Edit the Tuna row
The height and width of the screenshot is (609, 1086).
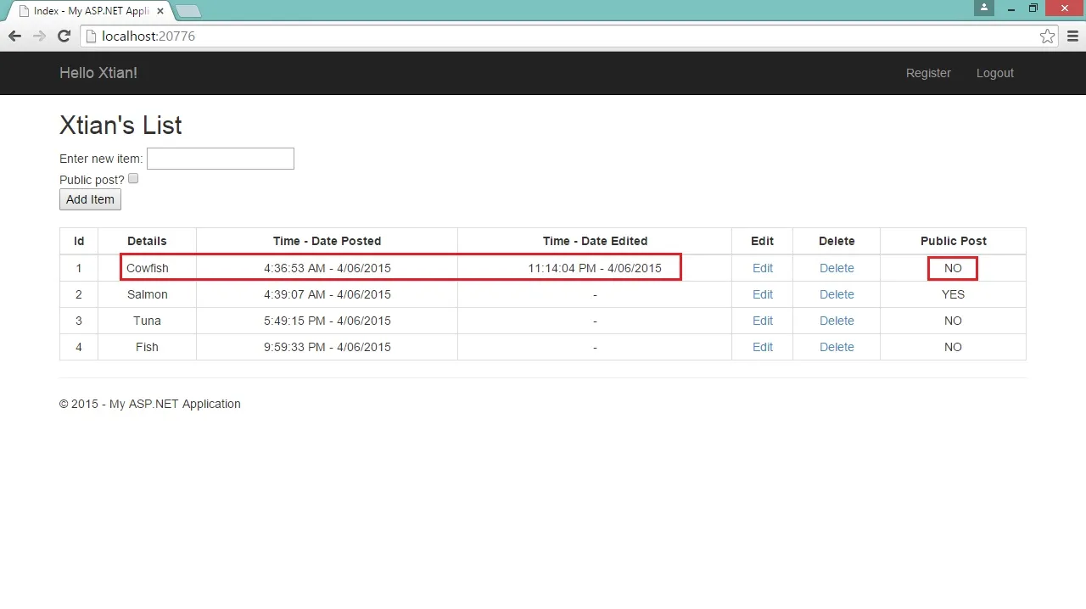763,321
